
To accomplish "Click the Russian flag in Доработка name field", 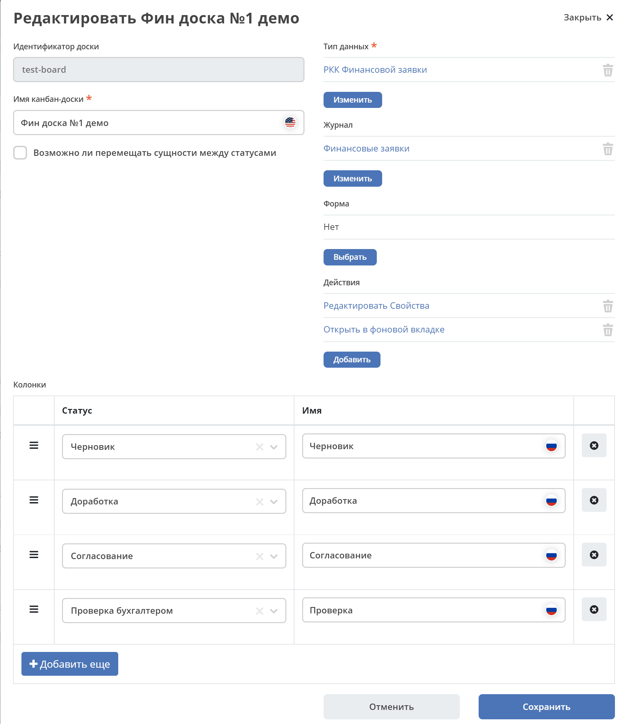I will pos(551,501).
